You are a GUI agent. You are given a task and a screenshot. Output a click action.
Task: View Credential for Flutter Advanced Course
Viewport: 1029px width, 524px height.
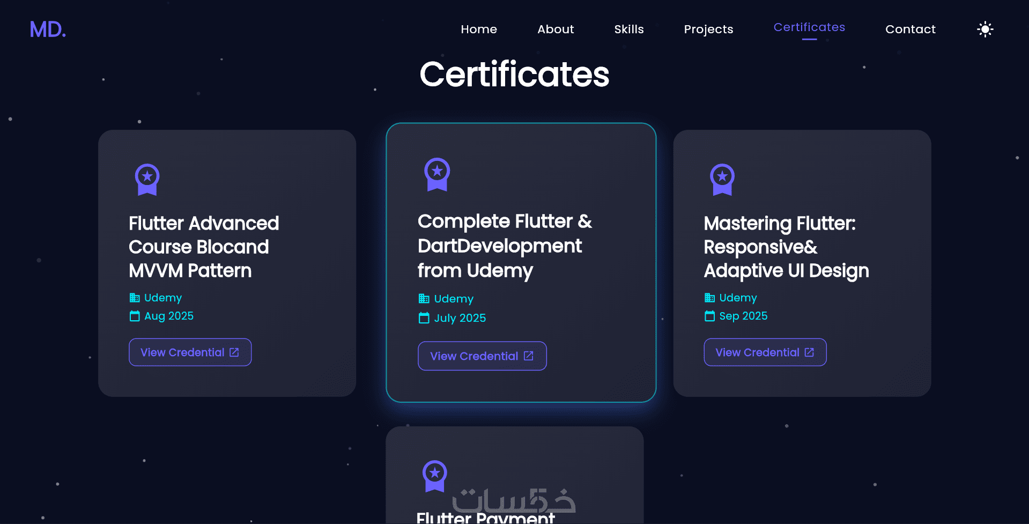190,352
